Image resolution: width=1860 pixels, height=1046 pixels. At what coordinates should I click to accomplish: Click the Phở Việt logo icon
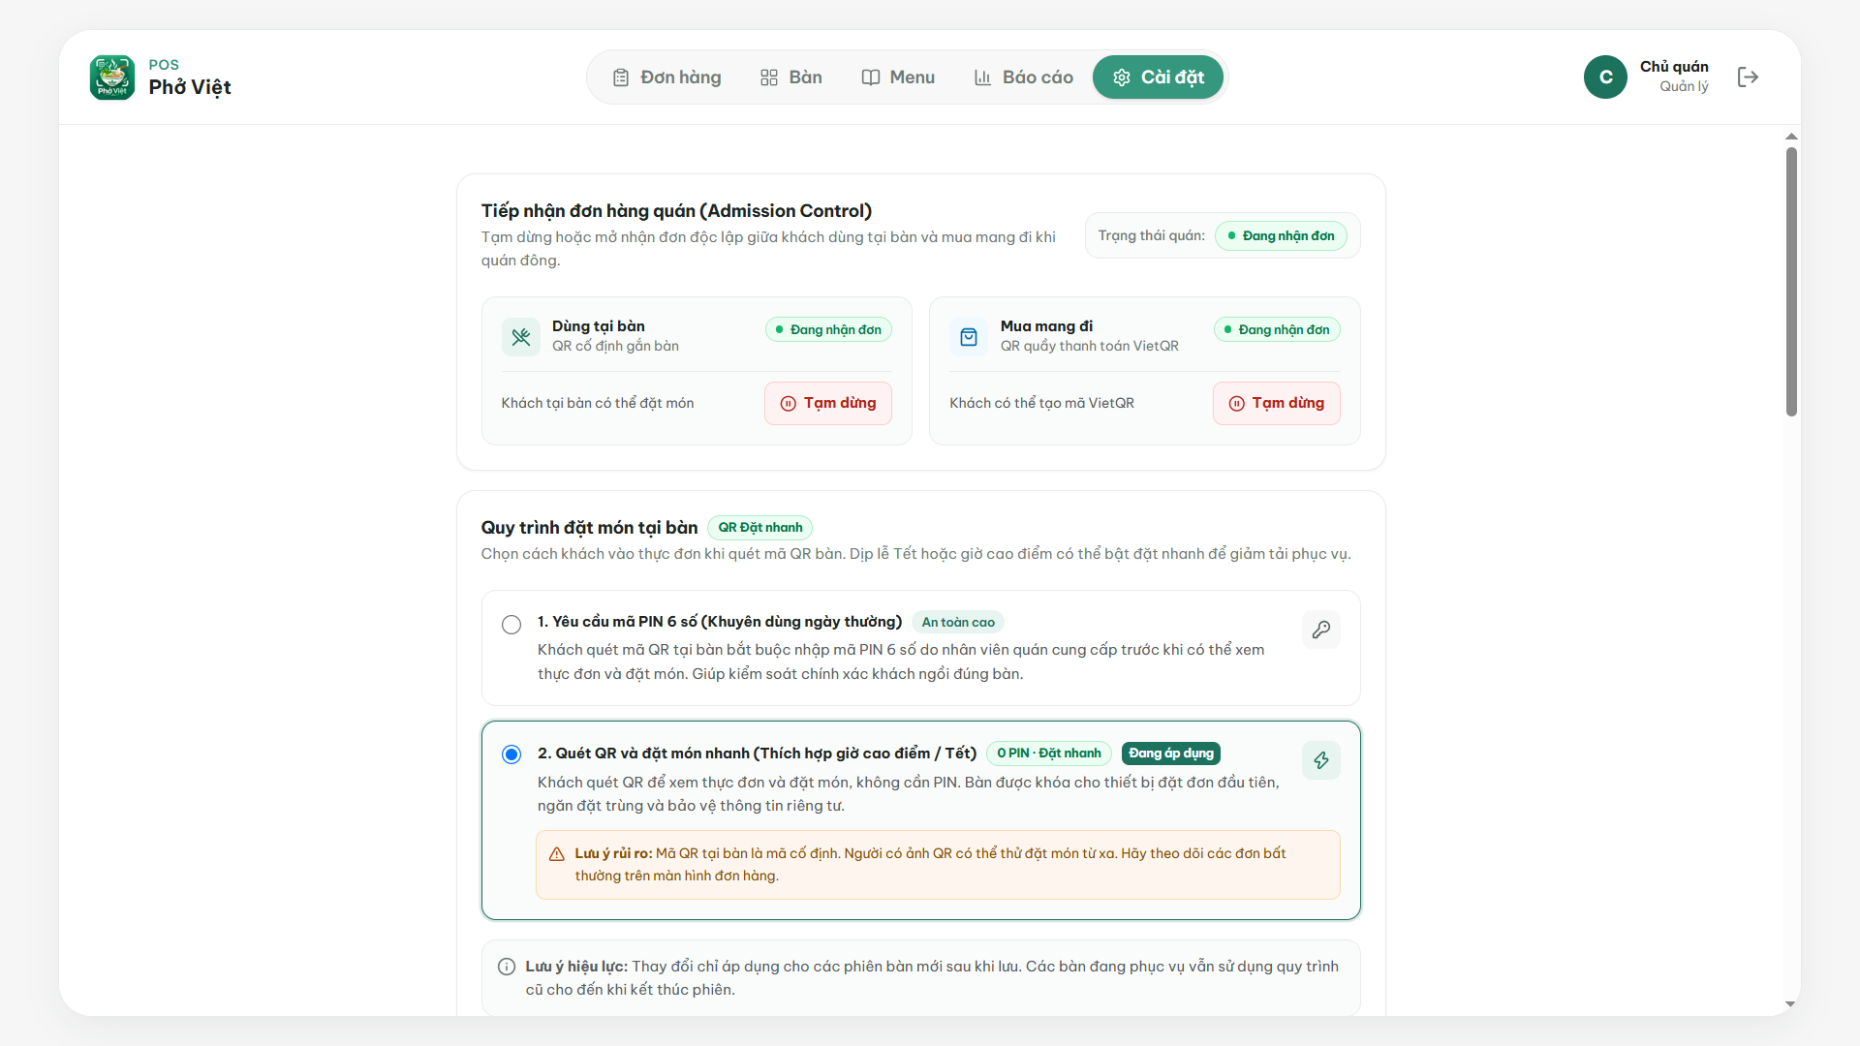(x=112, y=77)
